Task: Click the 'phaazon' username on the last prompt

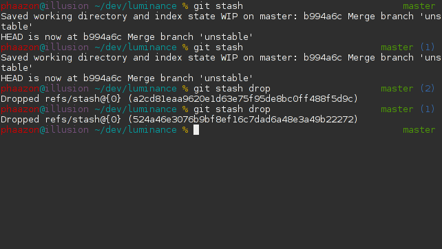Action: click(x=20, y=130)
